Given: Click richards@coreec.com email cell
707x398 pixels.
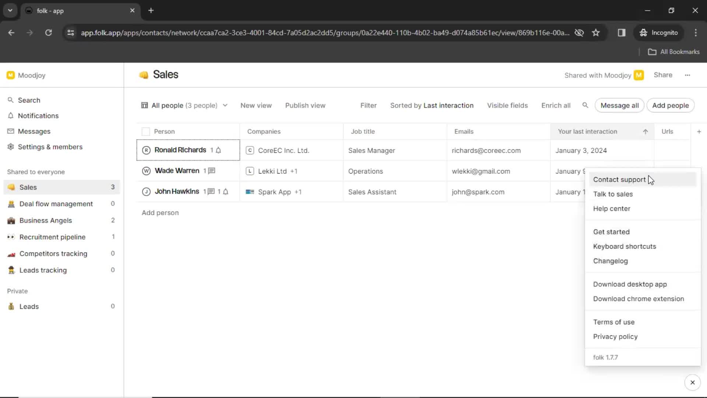Looking at the screenshot, I should (x=499, y=150).
